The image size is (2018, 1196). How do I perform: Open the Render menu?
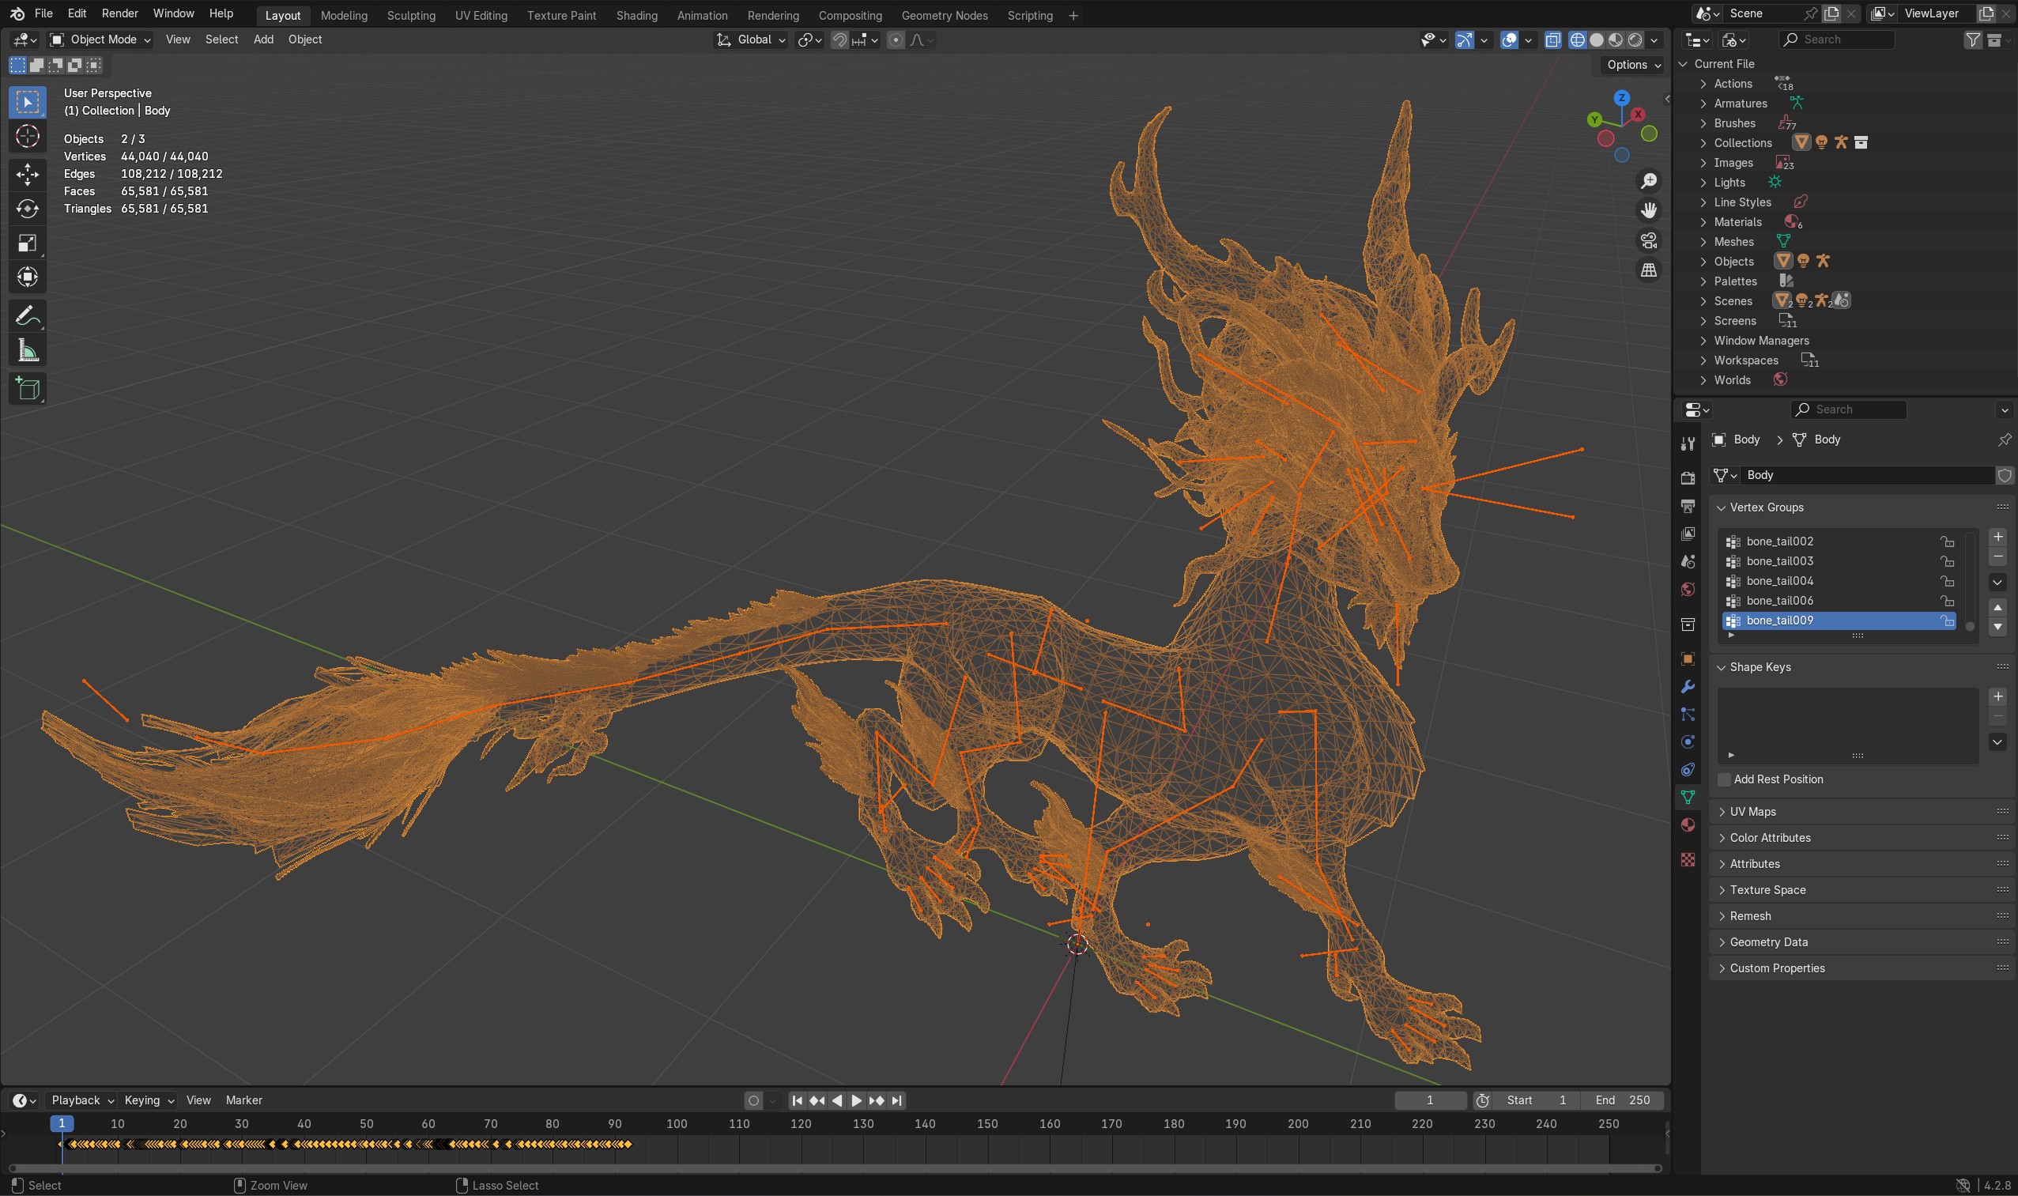pyautogui.click(x=119, y=13)
